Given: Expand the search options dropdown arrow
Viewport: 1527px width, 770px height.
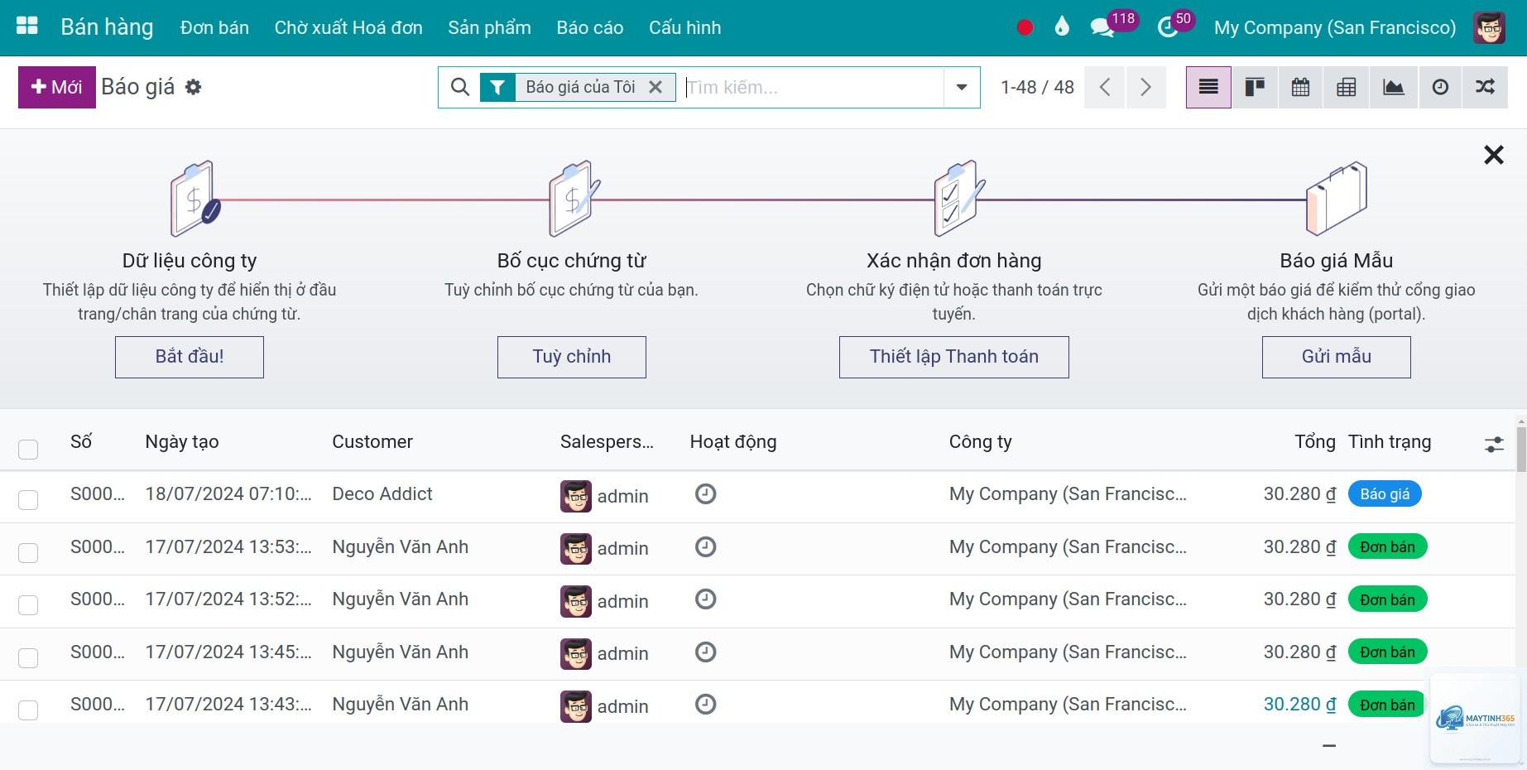Looking at the screenshot, I should [962, 87].
